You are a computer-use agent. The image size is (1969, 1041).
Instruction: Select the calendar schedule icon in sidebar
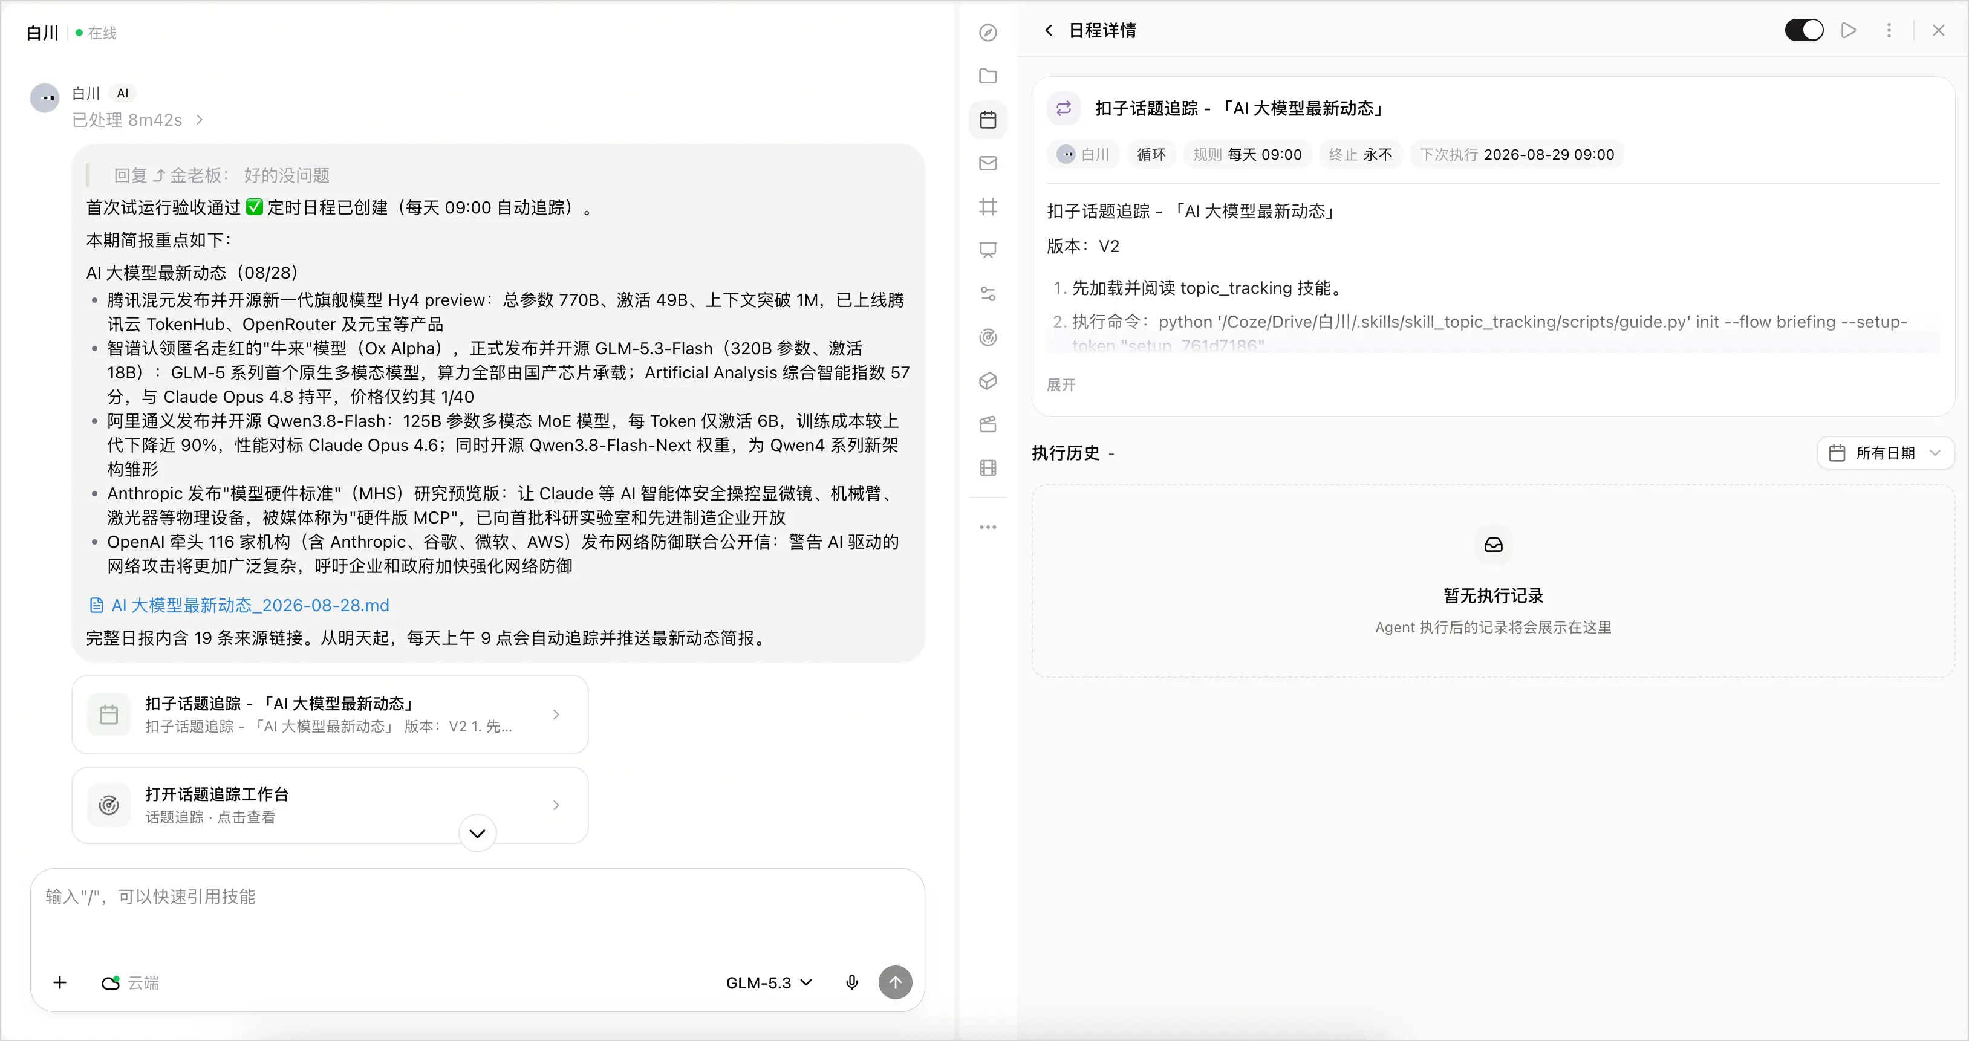(988, 119)
